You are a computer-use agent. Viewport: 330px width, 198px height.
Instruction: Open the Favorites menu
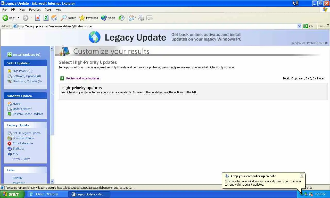(35, 10)
